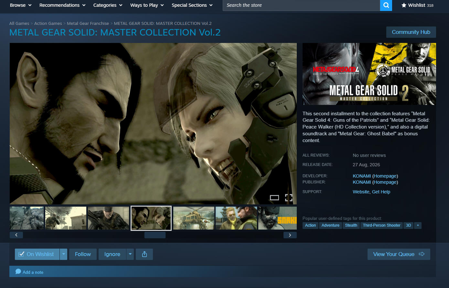Select the 3D tag
The width and height of the screenshot is (449, 288).
[x=409, y=225]
